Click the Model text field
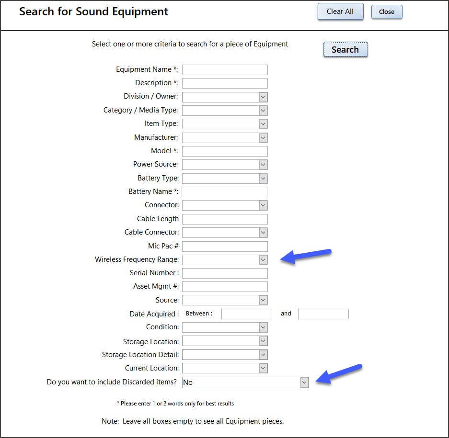Image resolution: width=449 pixels, height=438 pixels. [x=225, y=151]
